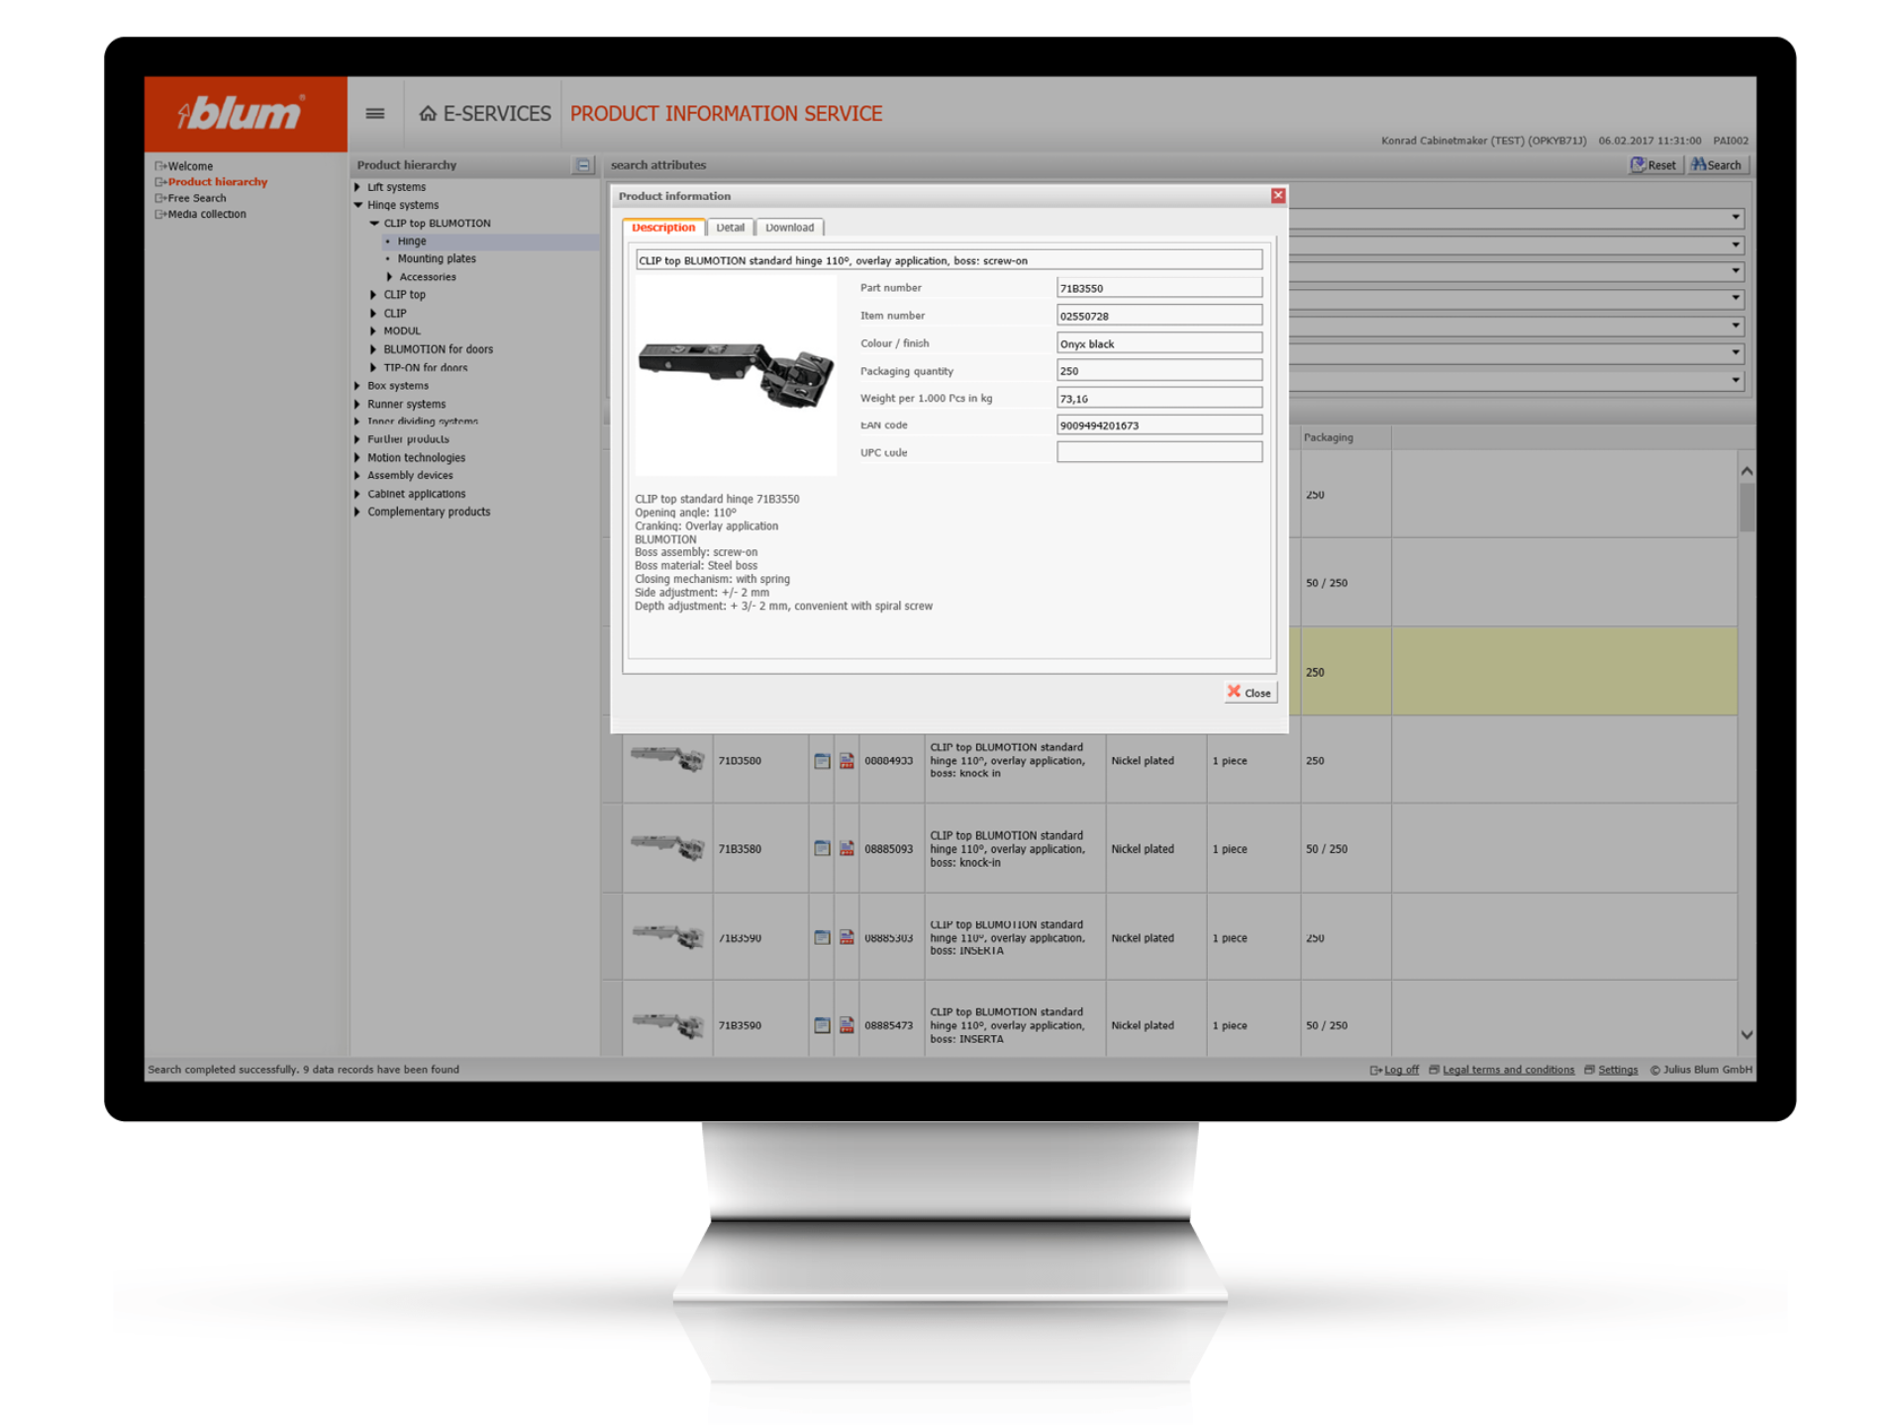
Task: Click into the UPC code field
Action: (1158, 452)
